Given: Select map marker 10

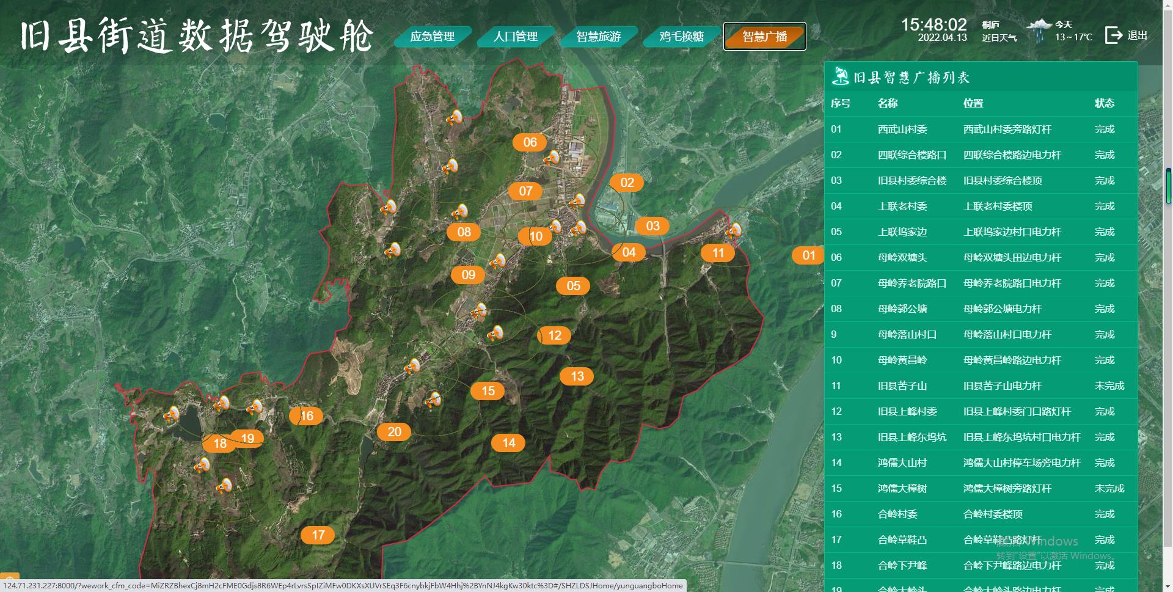Looking at the screenshot, I should tap(535, 236).
